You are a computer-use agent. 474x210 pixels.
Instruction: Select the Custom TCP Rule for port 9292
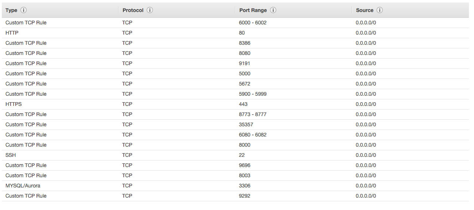click(x=26, y=196)
